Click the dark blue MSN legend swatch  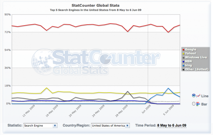(183, 62)
